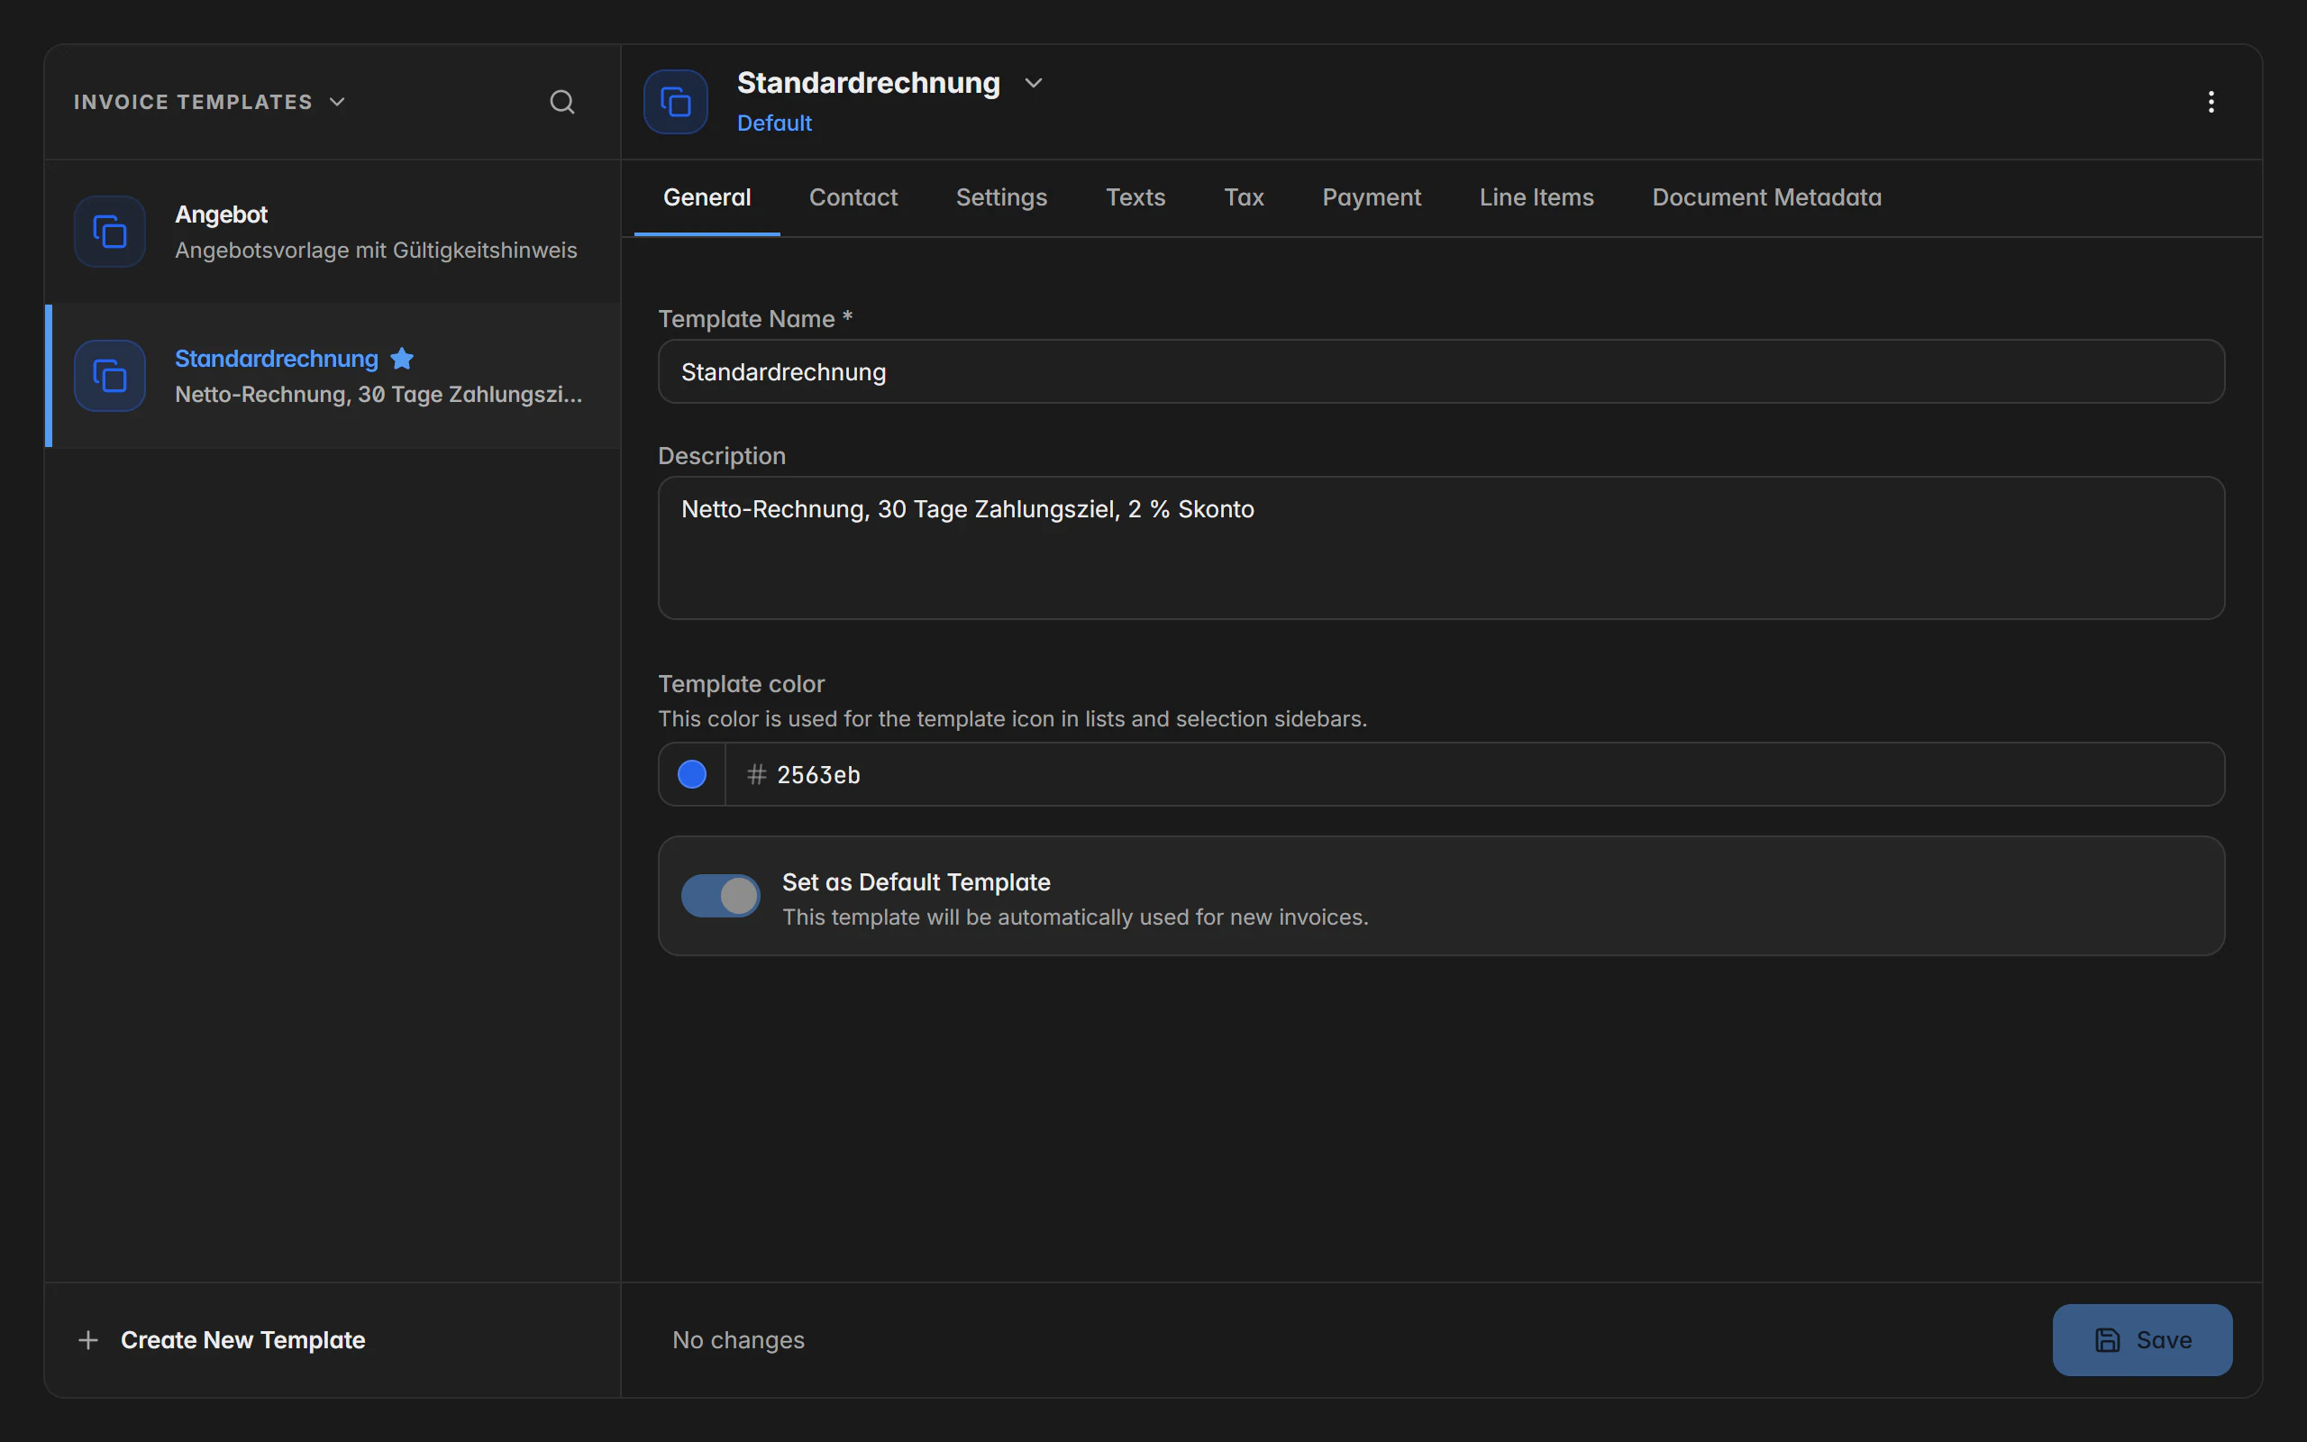Click the default star next to Standardrechnung
The image size is (2307, 1442).
[x=402, y=359]
